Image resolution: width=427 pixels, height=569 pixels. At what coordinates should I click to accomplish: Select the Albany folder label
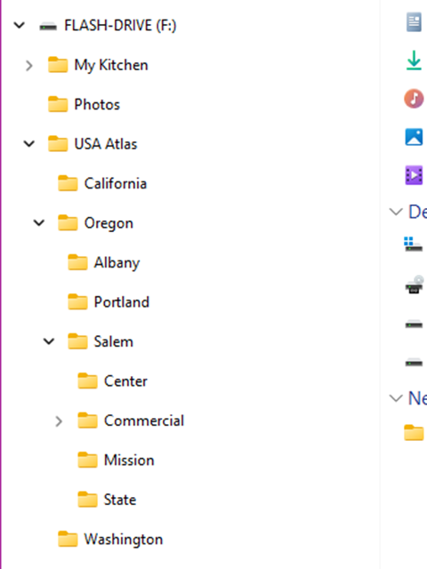click(117, 263)
